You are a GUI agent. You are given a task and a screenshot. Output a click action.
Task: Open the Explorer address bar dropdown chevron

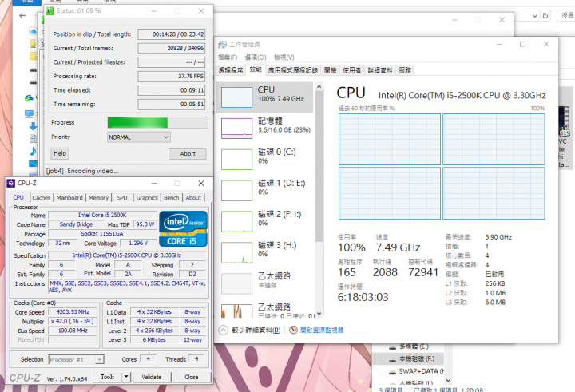(x=535, y=16)
